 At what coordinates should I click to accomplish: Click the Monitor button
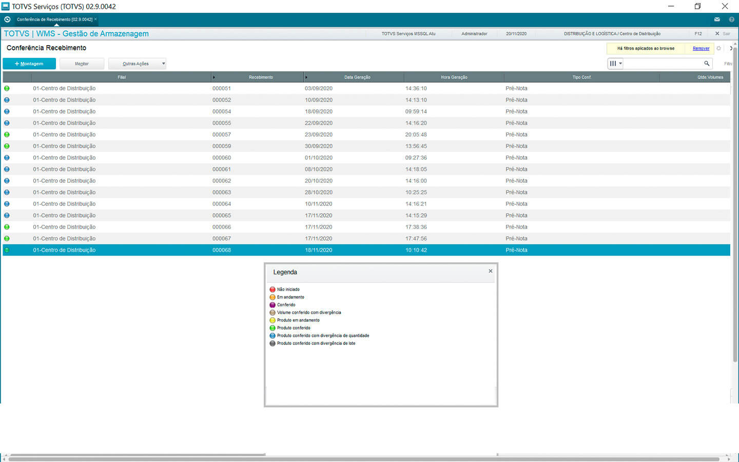82,64
